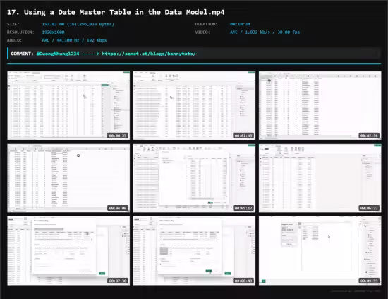The height and width of the screenshot is (299, 388).
Task: Open the thumbnail stamped 00:09:59
Action: [x=320, y=251]
